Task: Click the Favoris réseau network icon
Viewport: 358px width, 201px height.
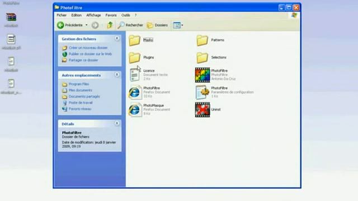Action: pos(65,109)
